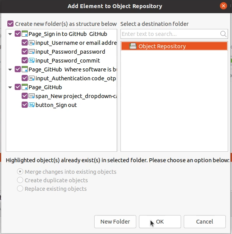The width and height of the screenshot is (232, 234).
Task: Uncheck input_Username or email address checkbox
Action: click(25, 43)
